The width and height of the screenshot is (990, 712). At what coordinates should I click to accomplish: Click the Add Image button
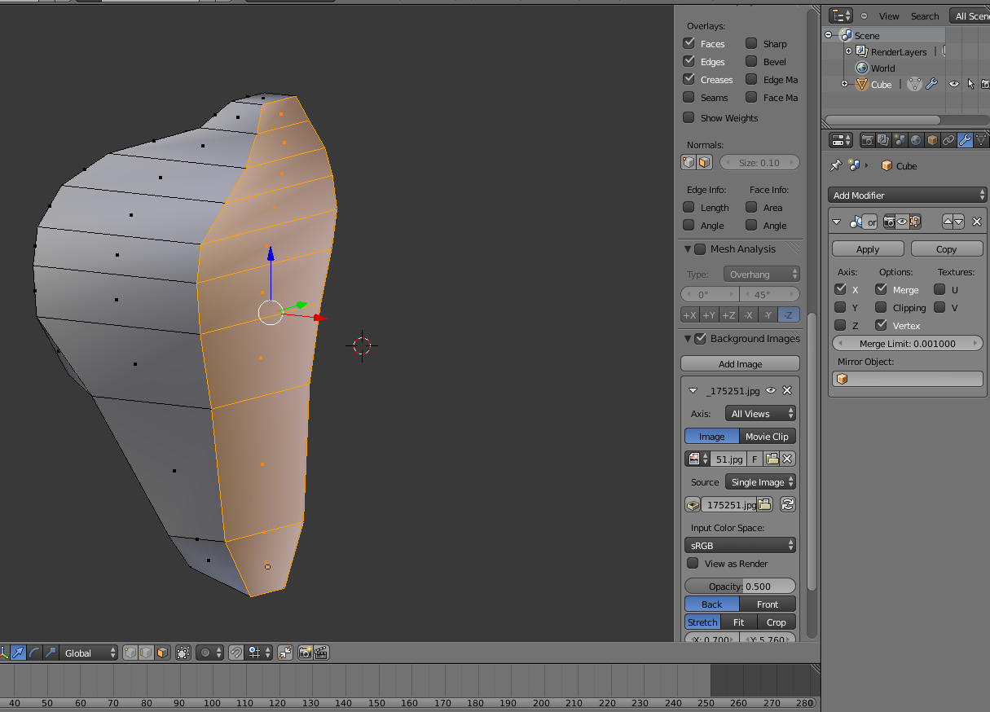(740, 364)
